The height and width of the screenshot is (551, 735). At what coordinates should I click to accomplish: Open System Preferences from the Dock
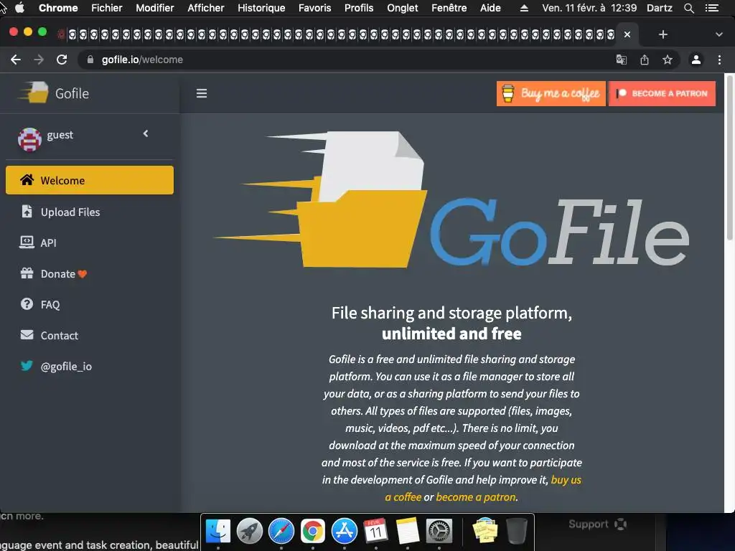click(x=439, y=531)
